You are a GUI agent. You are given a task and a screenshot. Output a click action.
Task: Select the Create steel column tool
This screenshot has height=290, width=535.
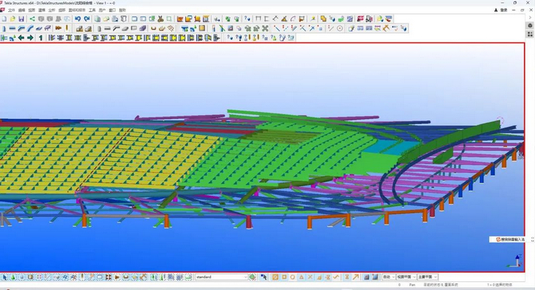4,29
